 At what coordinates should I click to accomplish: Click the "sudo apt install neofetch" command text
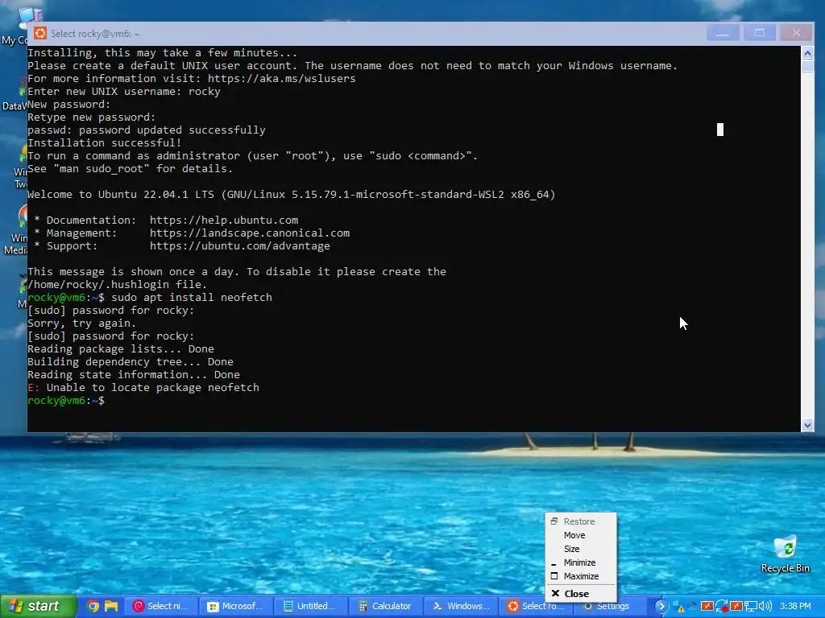pos(192,297)
